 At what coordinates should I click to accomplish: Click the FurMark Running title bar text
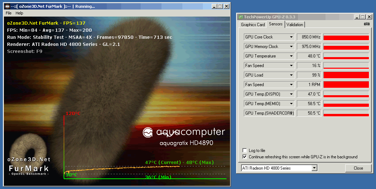(x=53, y=6)
